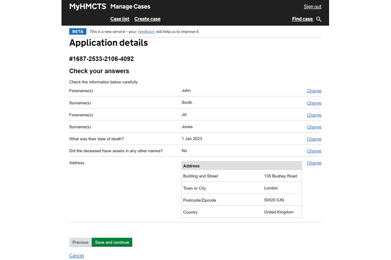Viewport: 391px width, 260px height.
Task: Change the date of death answer
Action: (x=314, y=139)
